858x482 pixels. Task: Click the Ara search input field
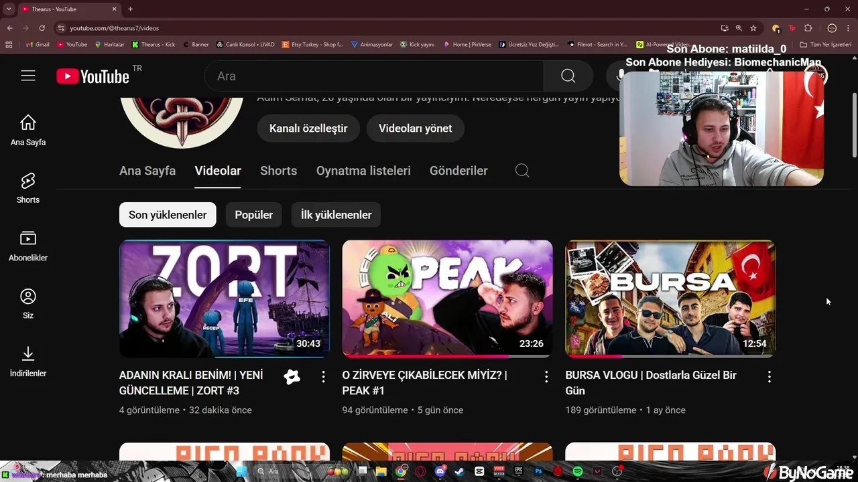pos(374,76)
